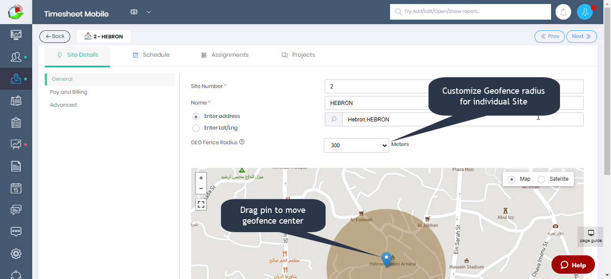Open the reports chart-board icon in sidebar
611x279 pixels.
coord(16,144)
